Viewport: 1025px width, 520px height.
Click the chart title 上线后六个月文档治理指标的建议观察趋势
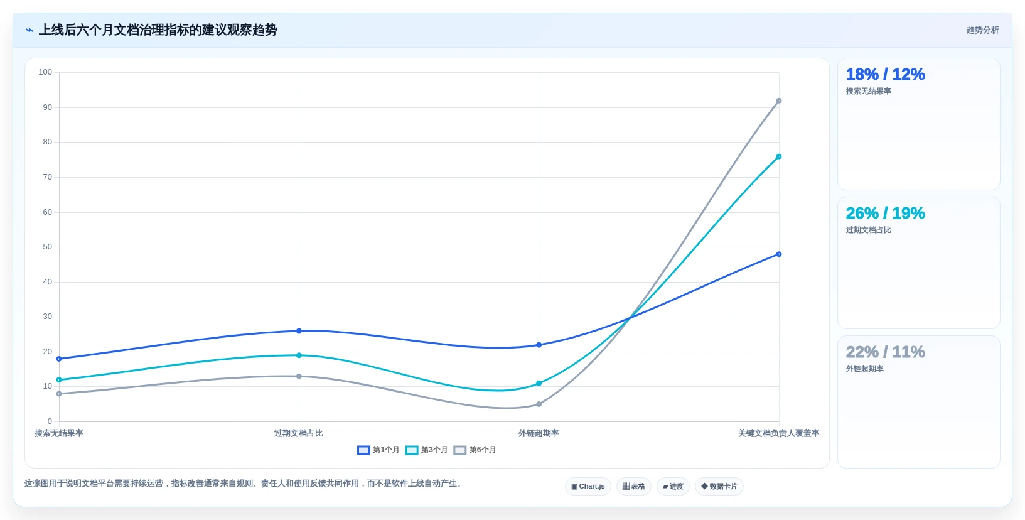[158, 30]
